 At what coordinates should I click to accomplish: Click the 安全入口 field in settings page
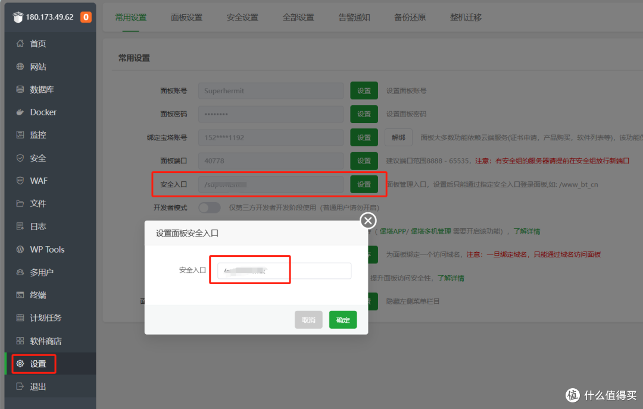[271, 184]
